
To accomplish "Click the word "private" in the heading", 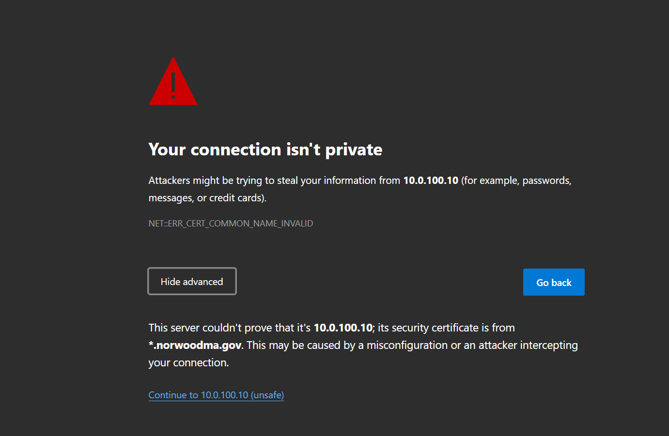I will [353, 150].
